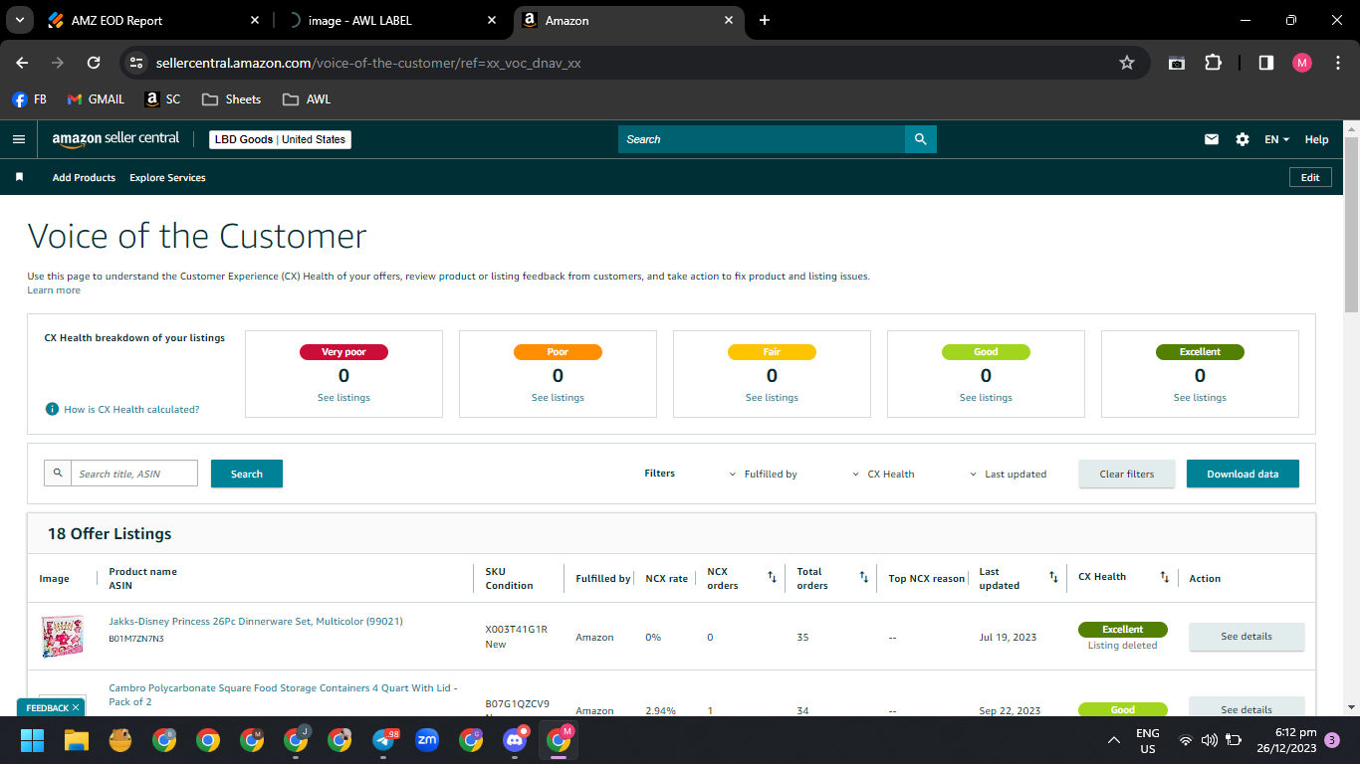Viewport: 1360px width, 764px height.
Task: Switch to the AMZ EOD Report tab
Action: click(153, 20)
